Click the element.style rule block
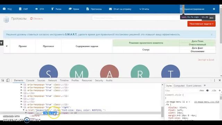 [x=174, y=97]
